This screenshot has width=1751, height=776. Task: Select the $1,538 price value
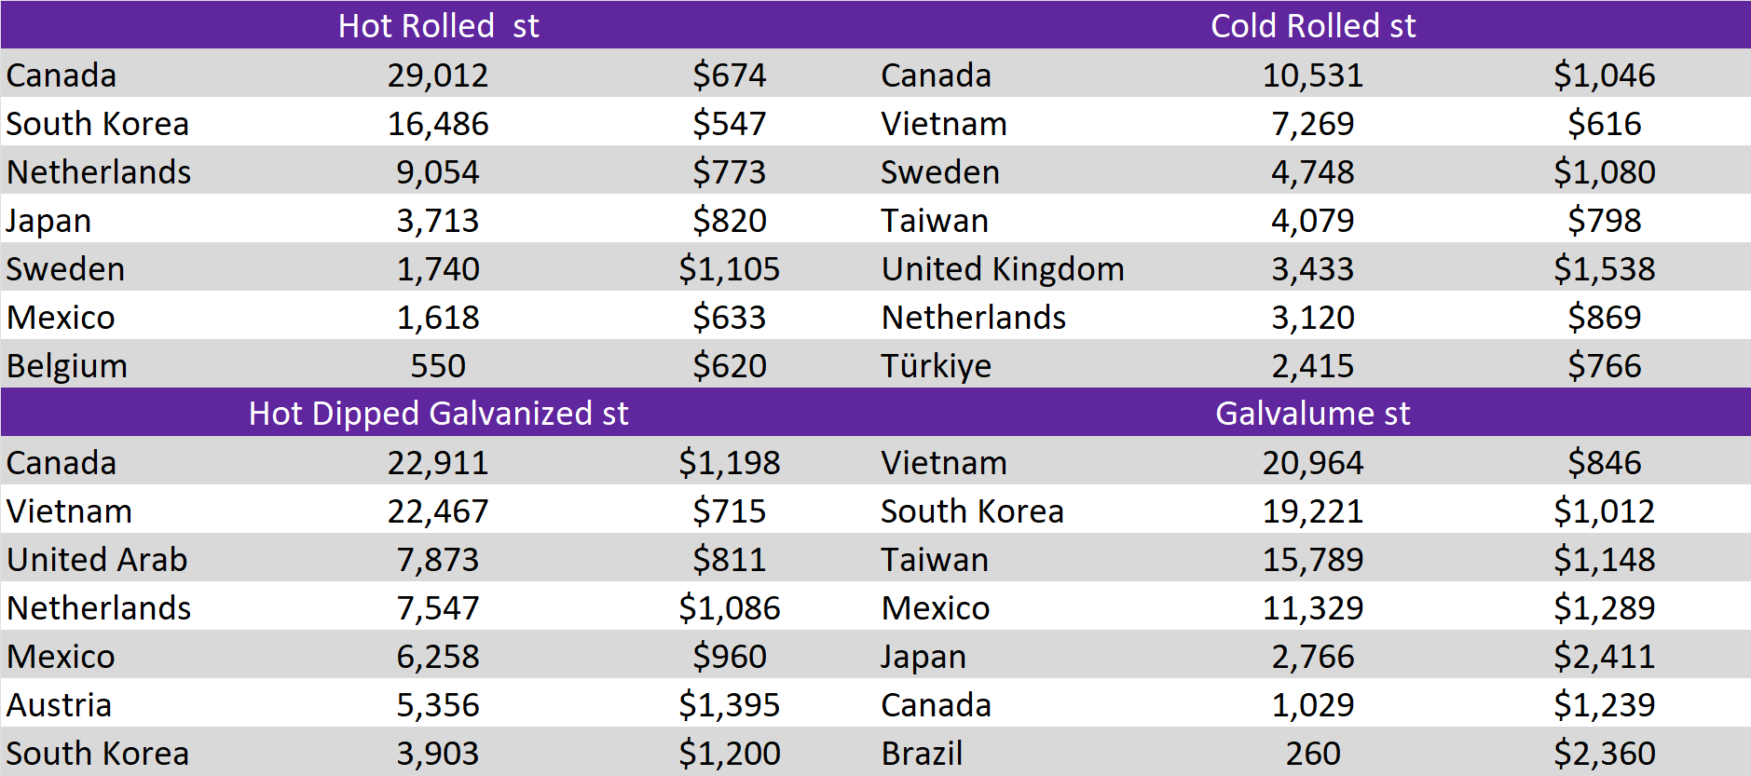tap(1604, 269)
